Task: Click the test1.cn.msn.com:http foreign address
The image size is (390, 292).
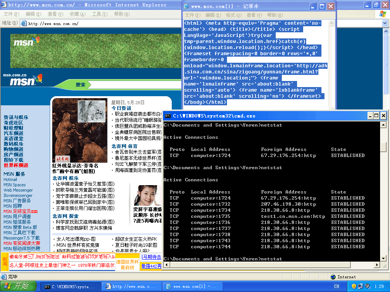Action: (x=293, y=216)
